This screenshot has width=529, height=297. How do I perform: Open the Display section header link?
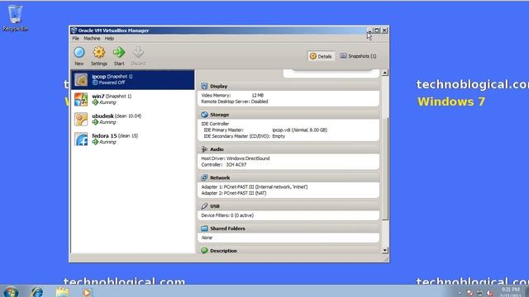[218, 86]
